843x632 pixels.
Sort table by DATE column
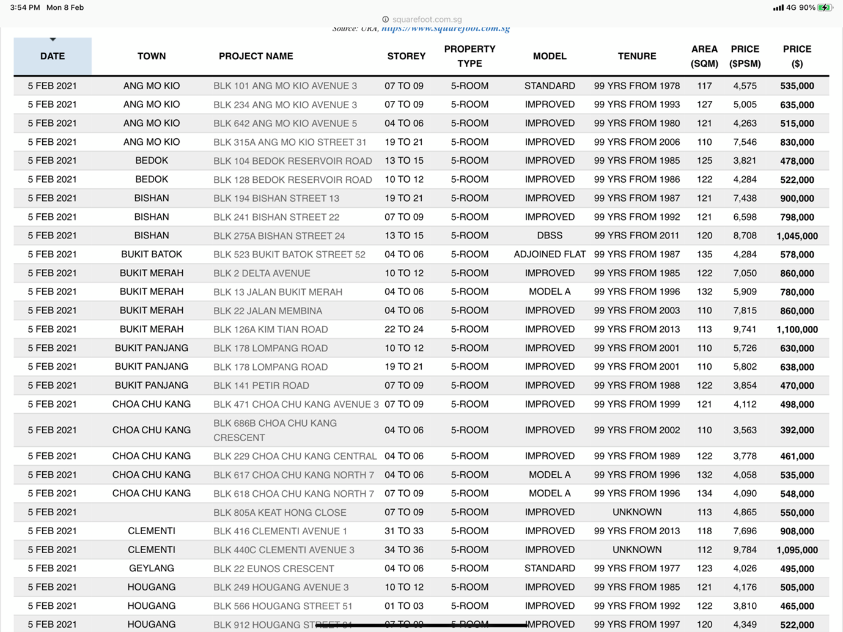click(53, 56)
